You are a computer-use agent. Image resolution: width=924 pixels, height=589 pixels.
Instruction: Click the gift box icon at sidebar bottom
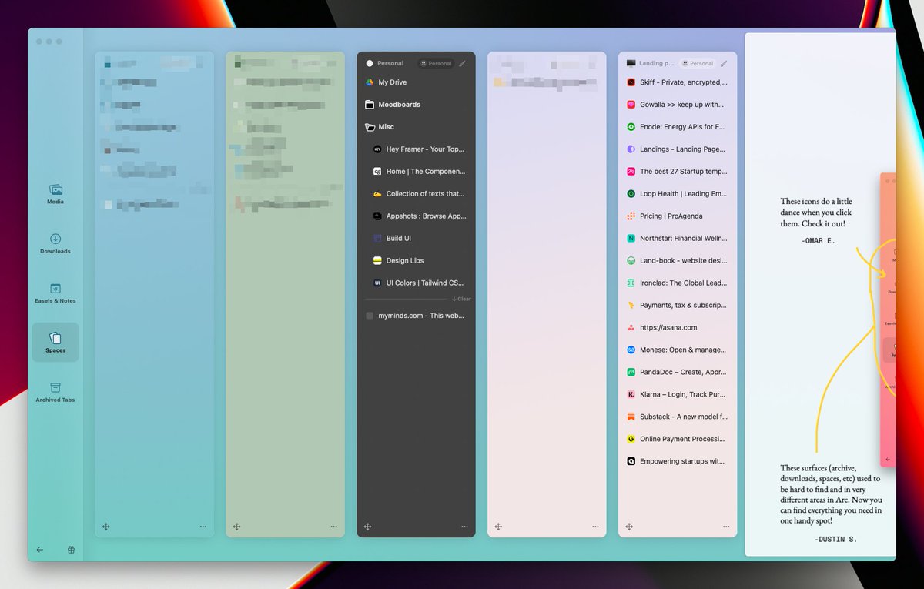pos(71,550)
